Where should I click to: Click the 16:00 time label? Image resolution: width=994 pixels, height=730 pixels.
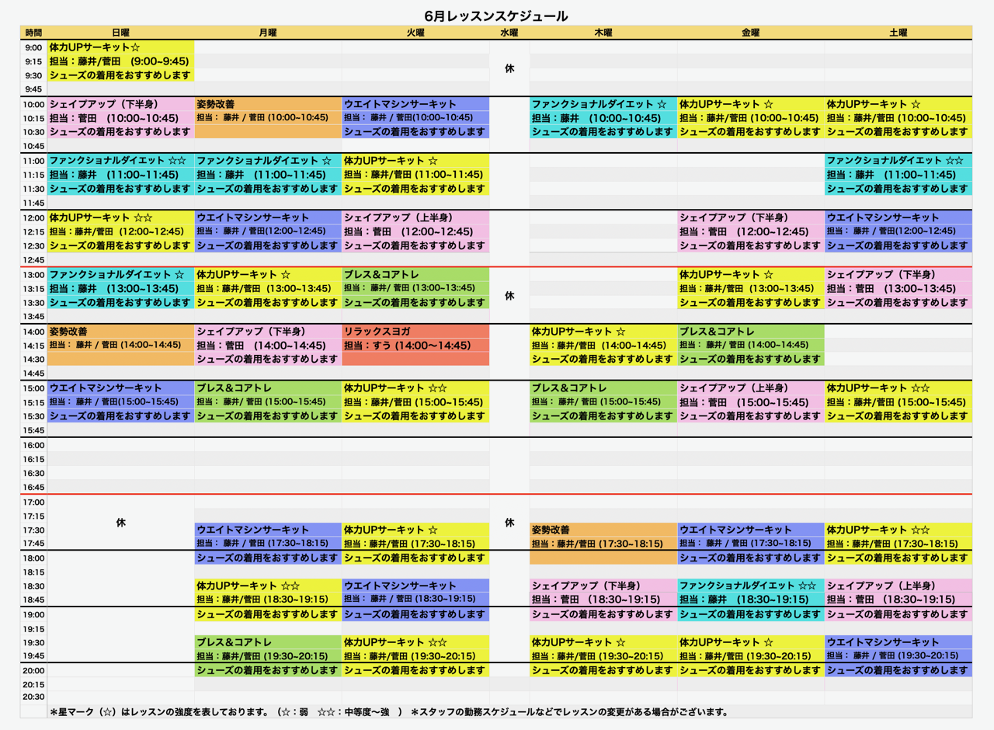tap(33, 445)
